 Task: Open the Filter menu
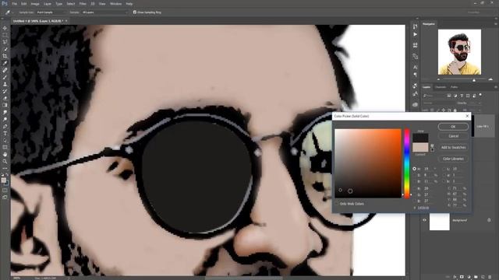(83, 4)
